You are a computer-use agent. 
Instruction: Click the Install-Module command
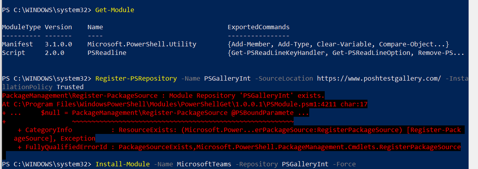[x=122, y=164]
